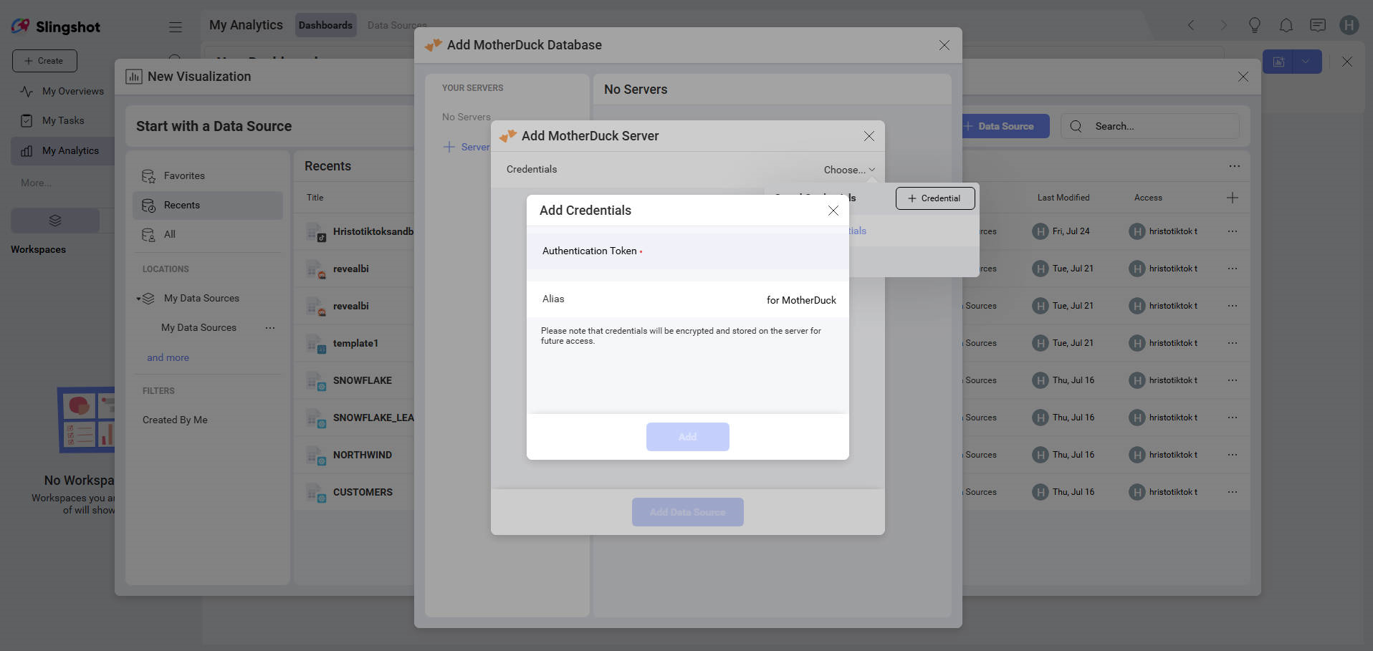This screenshot has height=651, width=1373.
Task: Click the three dots beside My Data Sources
Action: pos(270,328)
